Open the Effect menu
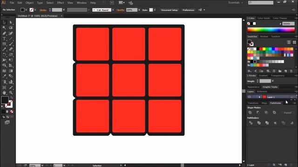Viewport: 298px width, 167px height. [61, 3]
